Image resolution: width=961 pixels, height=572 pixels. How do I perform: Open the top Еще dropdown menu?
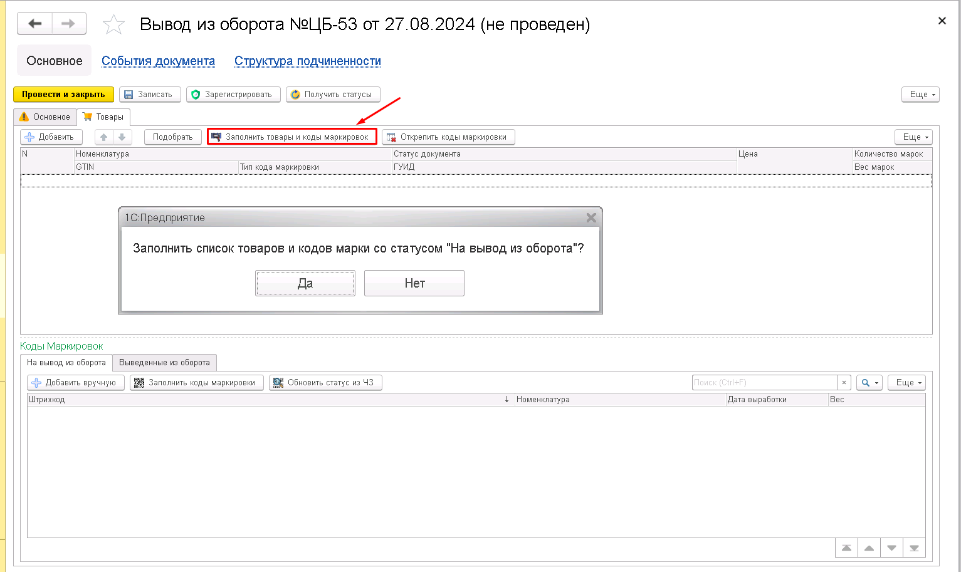[x=920, y=95]
